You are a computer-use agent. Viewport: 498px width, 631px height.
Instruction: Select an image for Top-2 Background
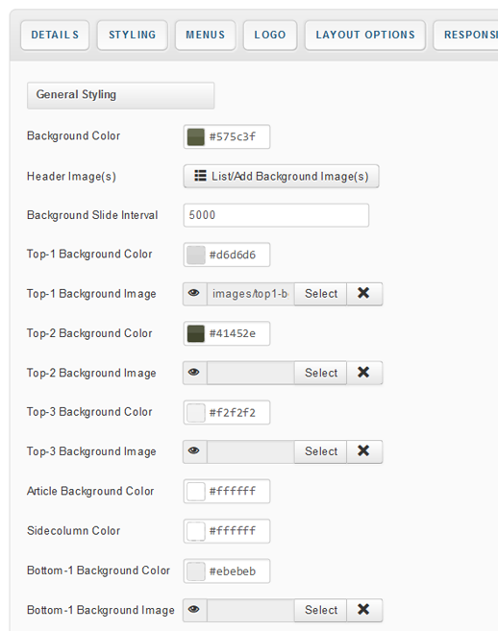tap(321, 373)
